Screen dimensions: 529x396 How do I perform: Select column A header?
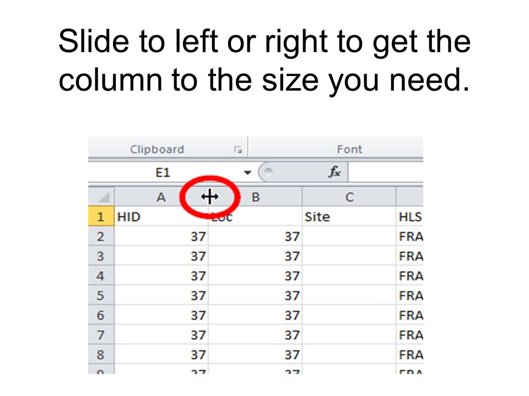pos(161,197)
